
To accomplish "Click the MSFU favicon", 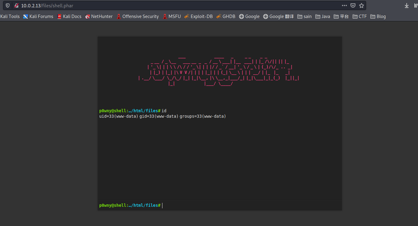I will pos(165,16).
